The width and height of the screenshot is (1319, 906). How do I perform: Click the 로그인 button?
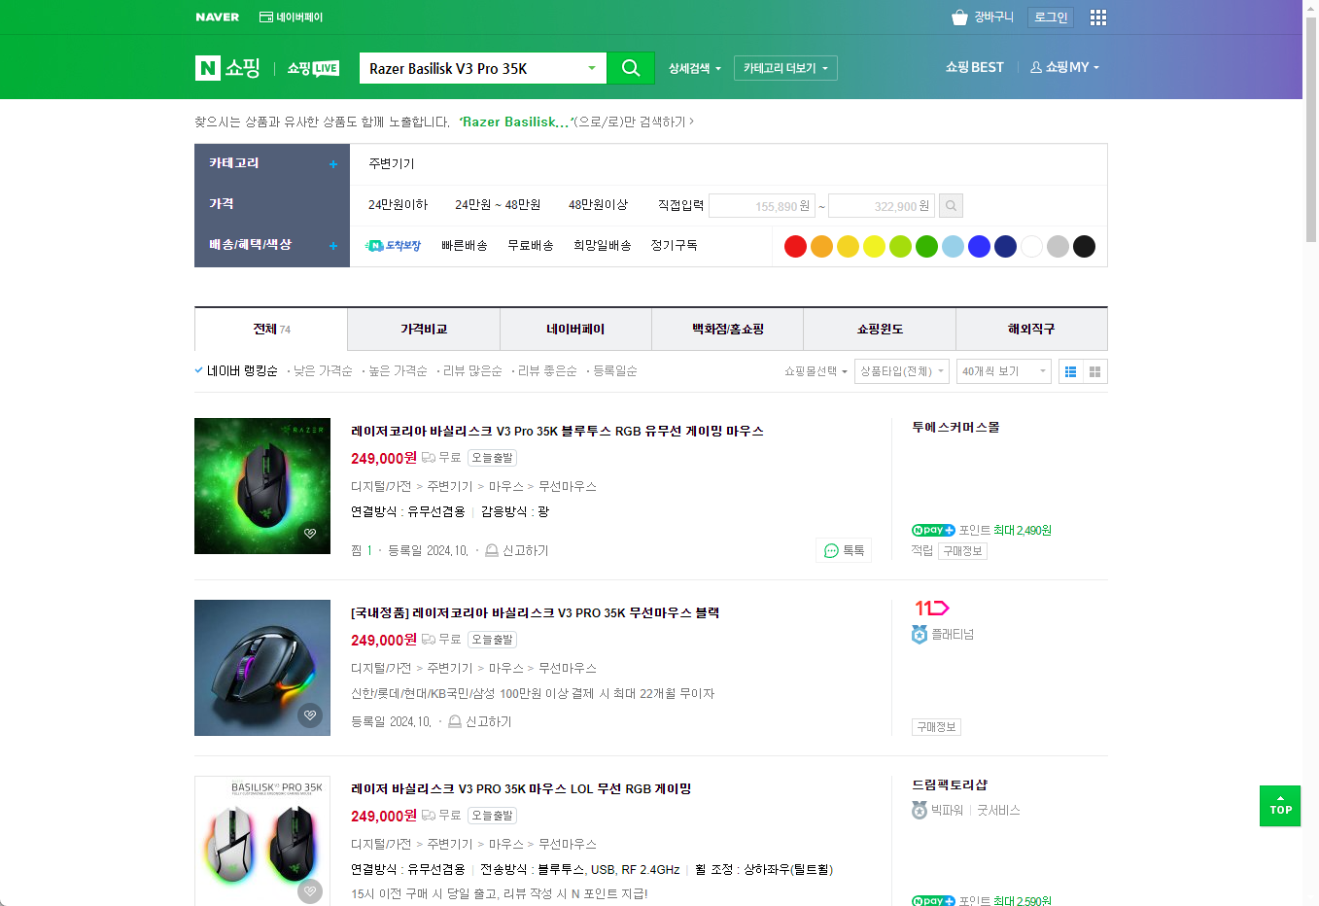[1051, 17]
